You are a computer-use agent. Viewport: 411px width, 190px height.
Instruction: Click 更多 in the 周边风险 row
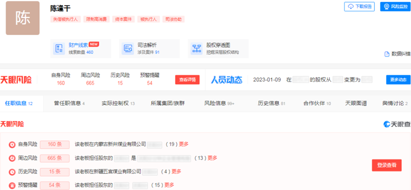coord(212,158)
